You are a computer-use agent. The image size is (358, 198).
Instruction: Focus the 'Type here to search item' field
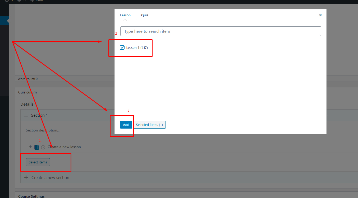(x=221, y=31)
